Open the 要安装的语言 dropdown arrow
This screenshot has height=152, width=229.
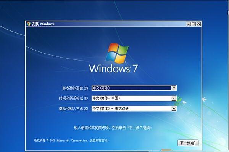coord(174,88)
